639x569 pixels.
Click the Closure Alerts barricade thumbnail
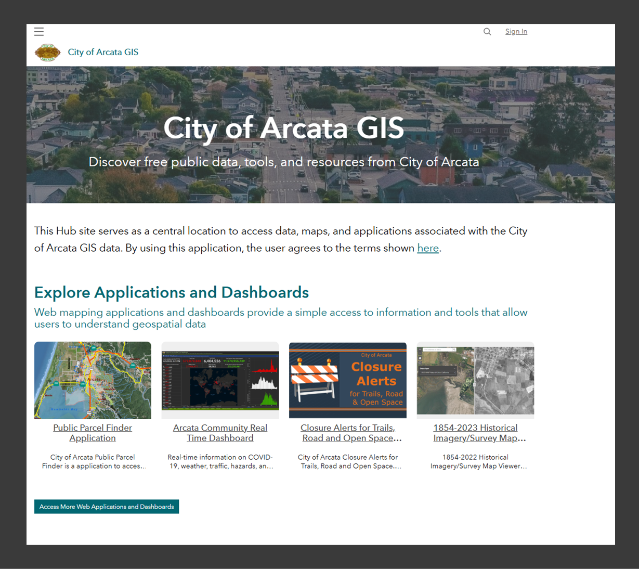click(347, 380)
